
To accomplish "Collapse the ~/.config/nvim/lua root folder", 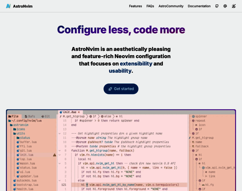I will pos(25,121).
